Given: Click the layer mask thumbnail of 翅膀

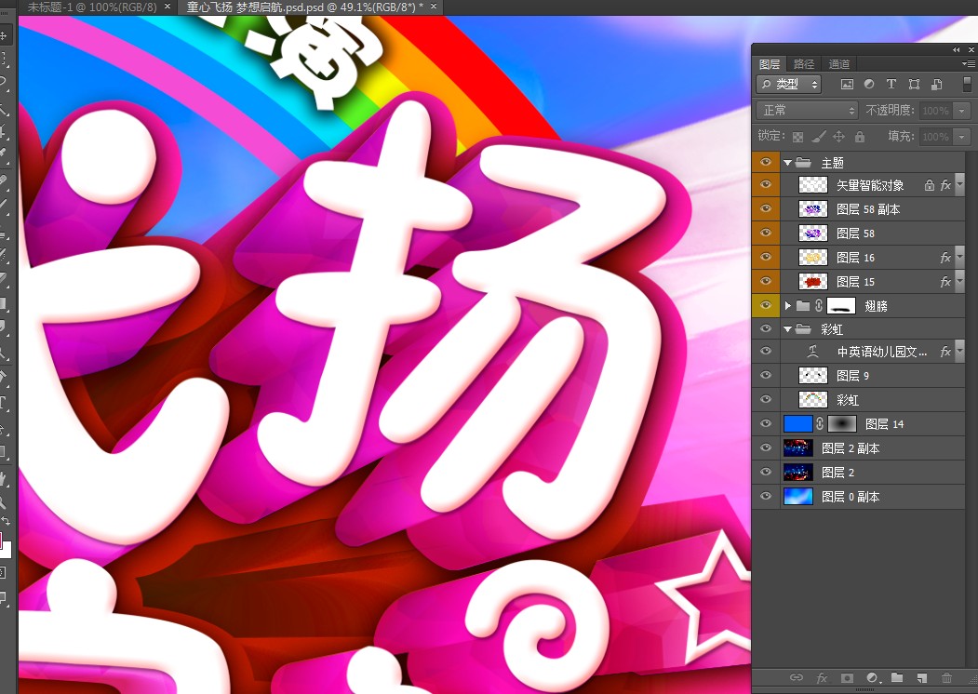Looking at the screenshot, I should pos(841,305).
